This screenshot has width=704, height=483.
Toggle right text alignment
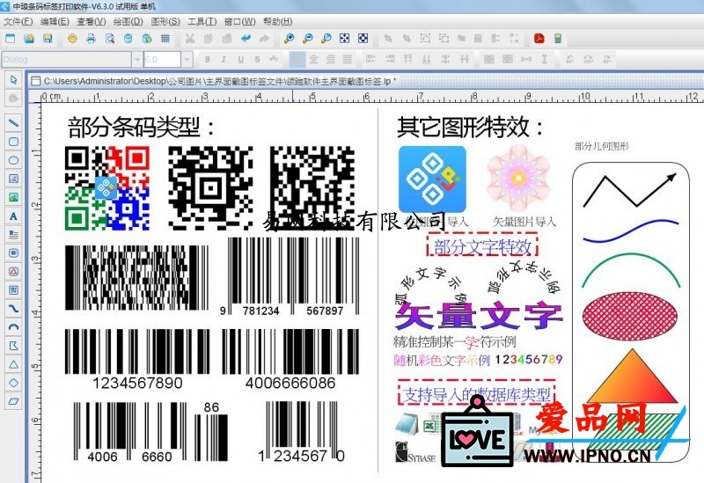331,59
